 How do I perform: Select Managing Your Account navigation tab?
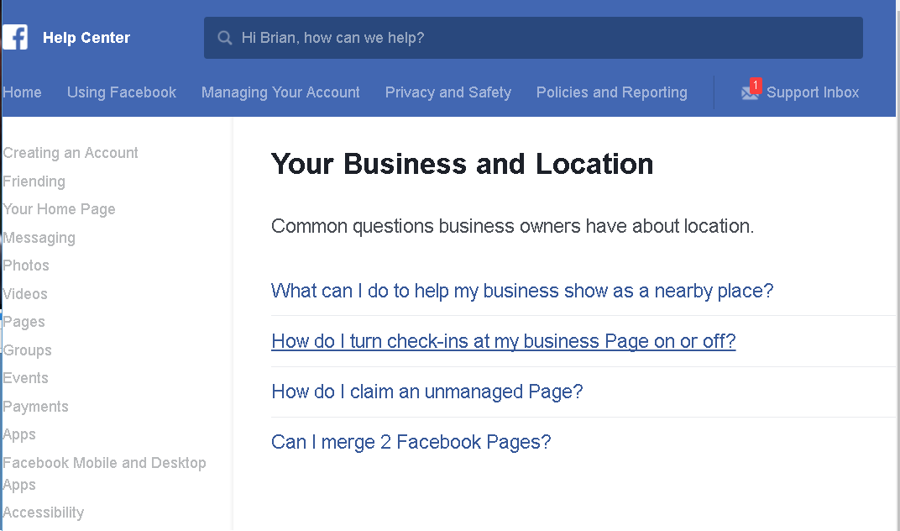(x=280, y=92)
